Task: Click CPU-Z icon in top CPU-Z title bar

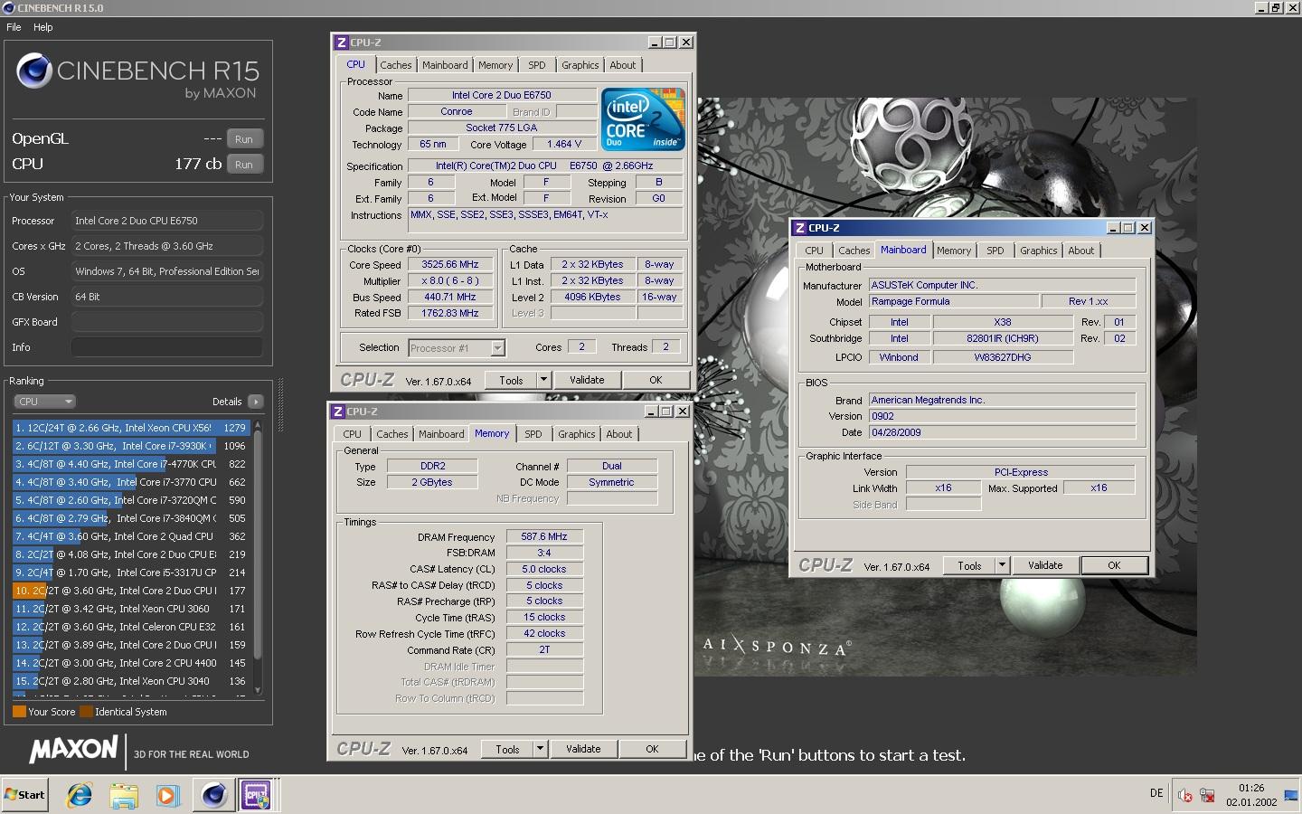Action: pos(341,43)
